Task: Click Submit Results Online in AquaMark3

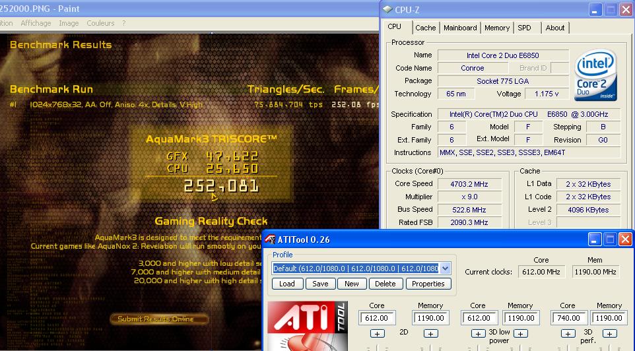Action: tap(158, 319)
